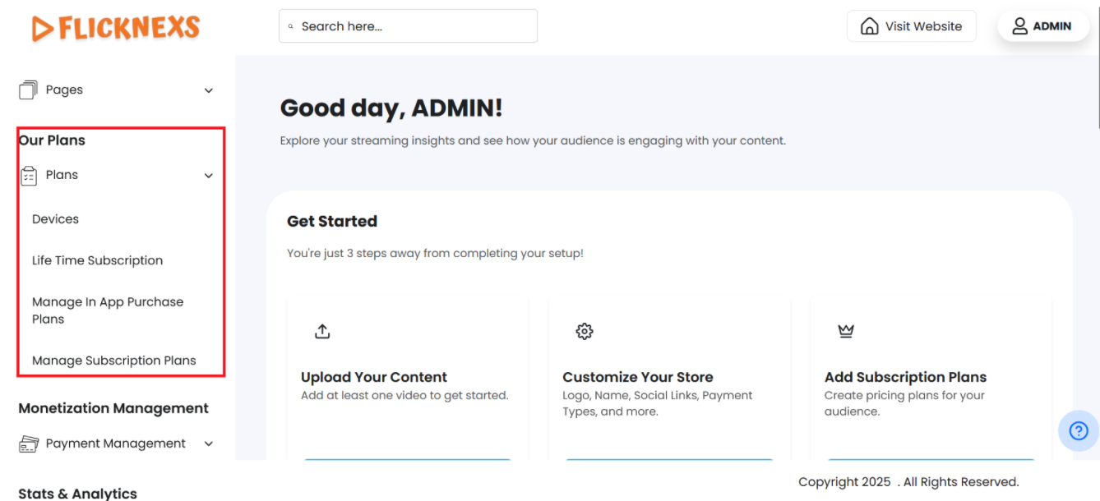Click the magnifier icon in search box
This screenshot has height=501, width=1100.
pyautogui.click(x=291, y=27)
